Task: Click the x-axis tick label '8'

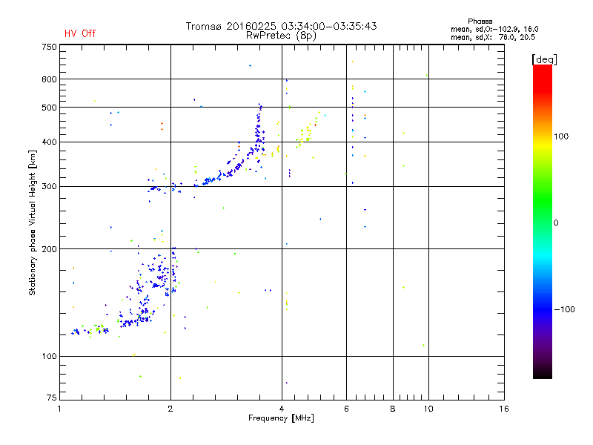Action: click(x=393, y=409)
